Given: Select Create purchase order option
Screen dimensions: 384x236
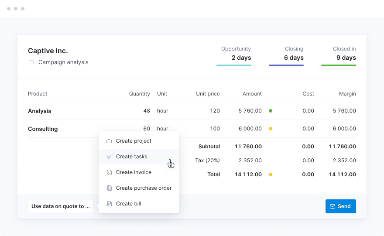Looking at the screenshot, I should pos(144,188).
